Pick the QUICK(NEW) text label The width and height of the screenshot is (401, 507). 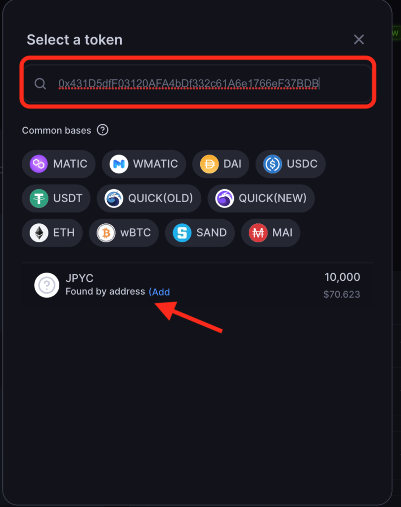click(x=272, y=198)
